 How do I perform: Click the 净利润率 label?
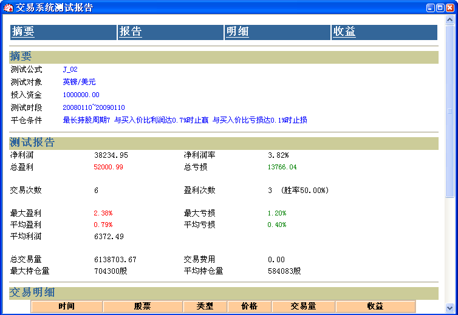click(199, 155)
